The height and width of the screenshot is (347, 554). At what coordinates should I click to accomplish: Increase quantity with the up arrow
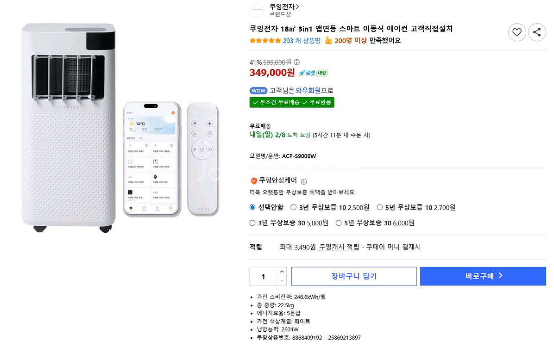coord(282,272)
